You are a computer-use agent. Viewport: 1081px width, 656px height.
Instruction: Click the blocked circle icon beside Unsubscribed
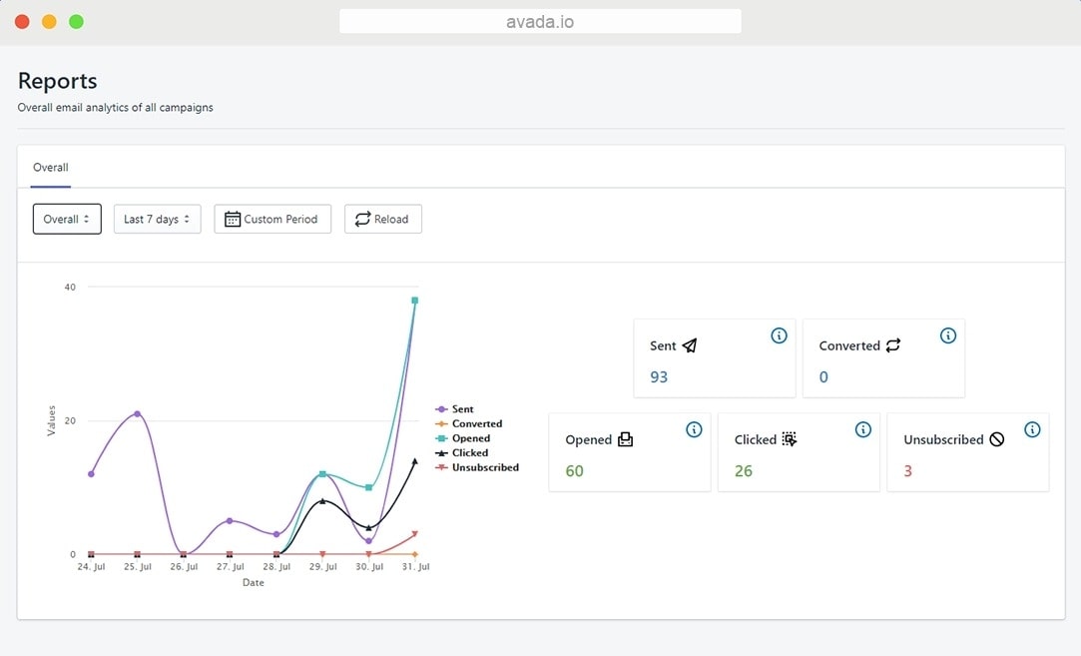pyautogui.click(x=996, y=439)
